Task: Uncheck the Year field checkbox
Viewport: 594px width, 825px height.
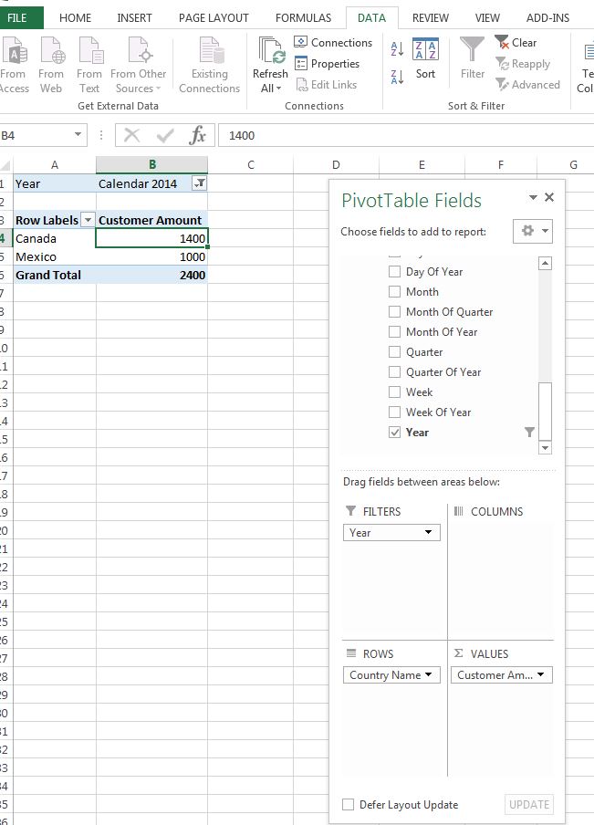Action: [395, 433]
